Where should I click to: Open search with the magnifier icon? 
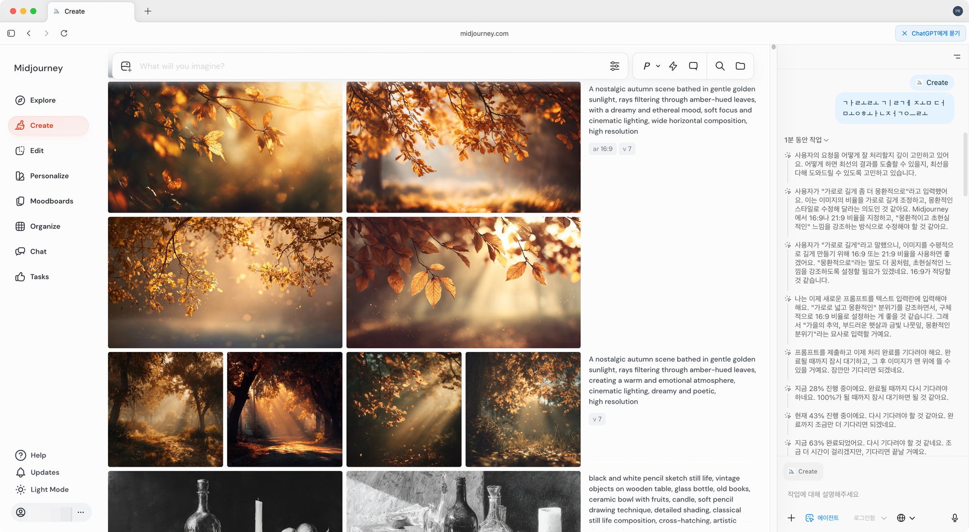tap(720, 66)
